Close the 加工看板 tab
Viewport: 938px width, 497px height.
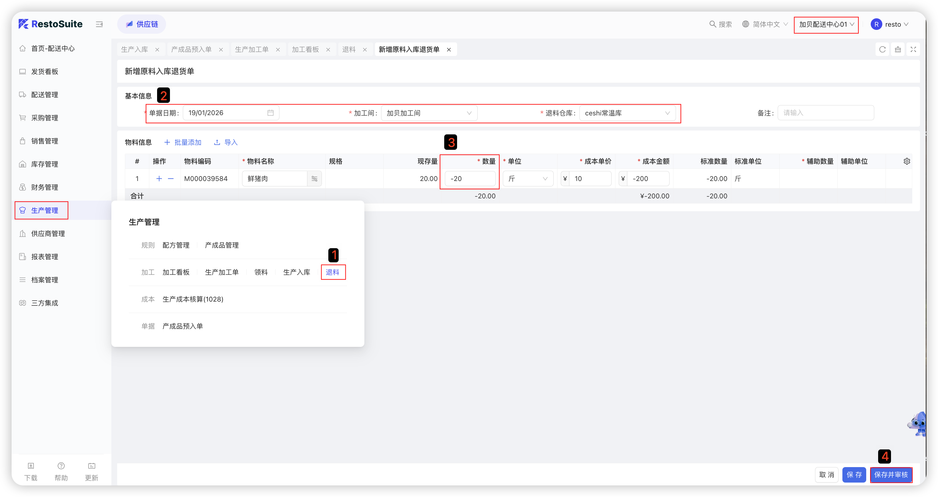coord(328,50)
